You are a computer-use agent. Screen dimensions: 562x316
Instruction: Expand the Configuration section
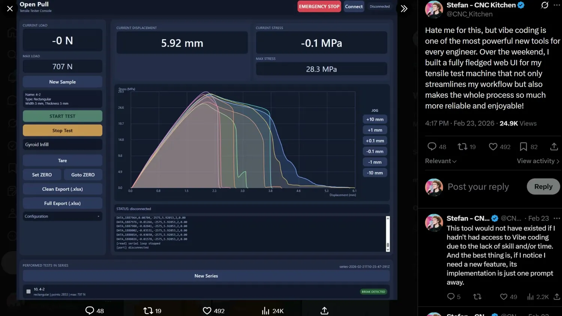click(63, 216)
